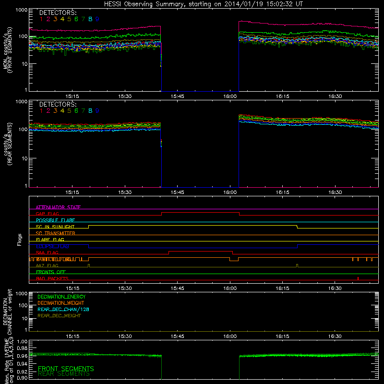
Task: Select detector 6 number in rear segments legend
Action: coord(76,111)
